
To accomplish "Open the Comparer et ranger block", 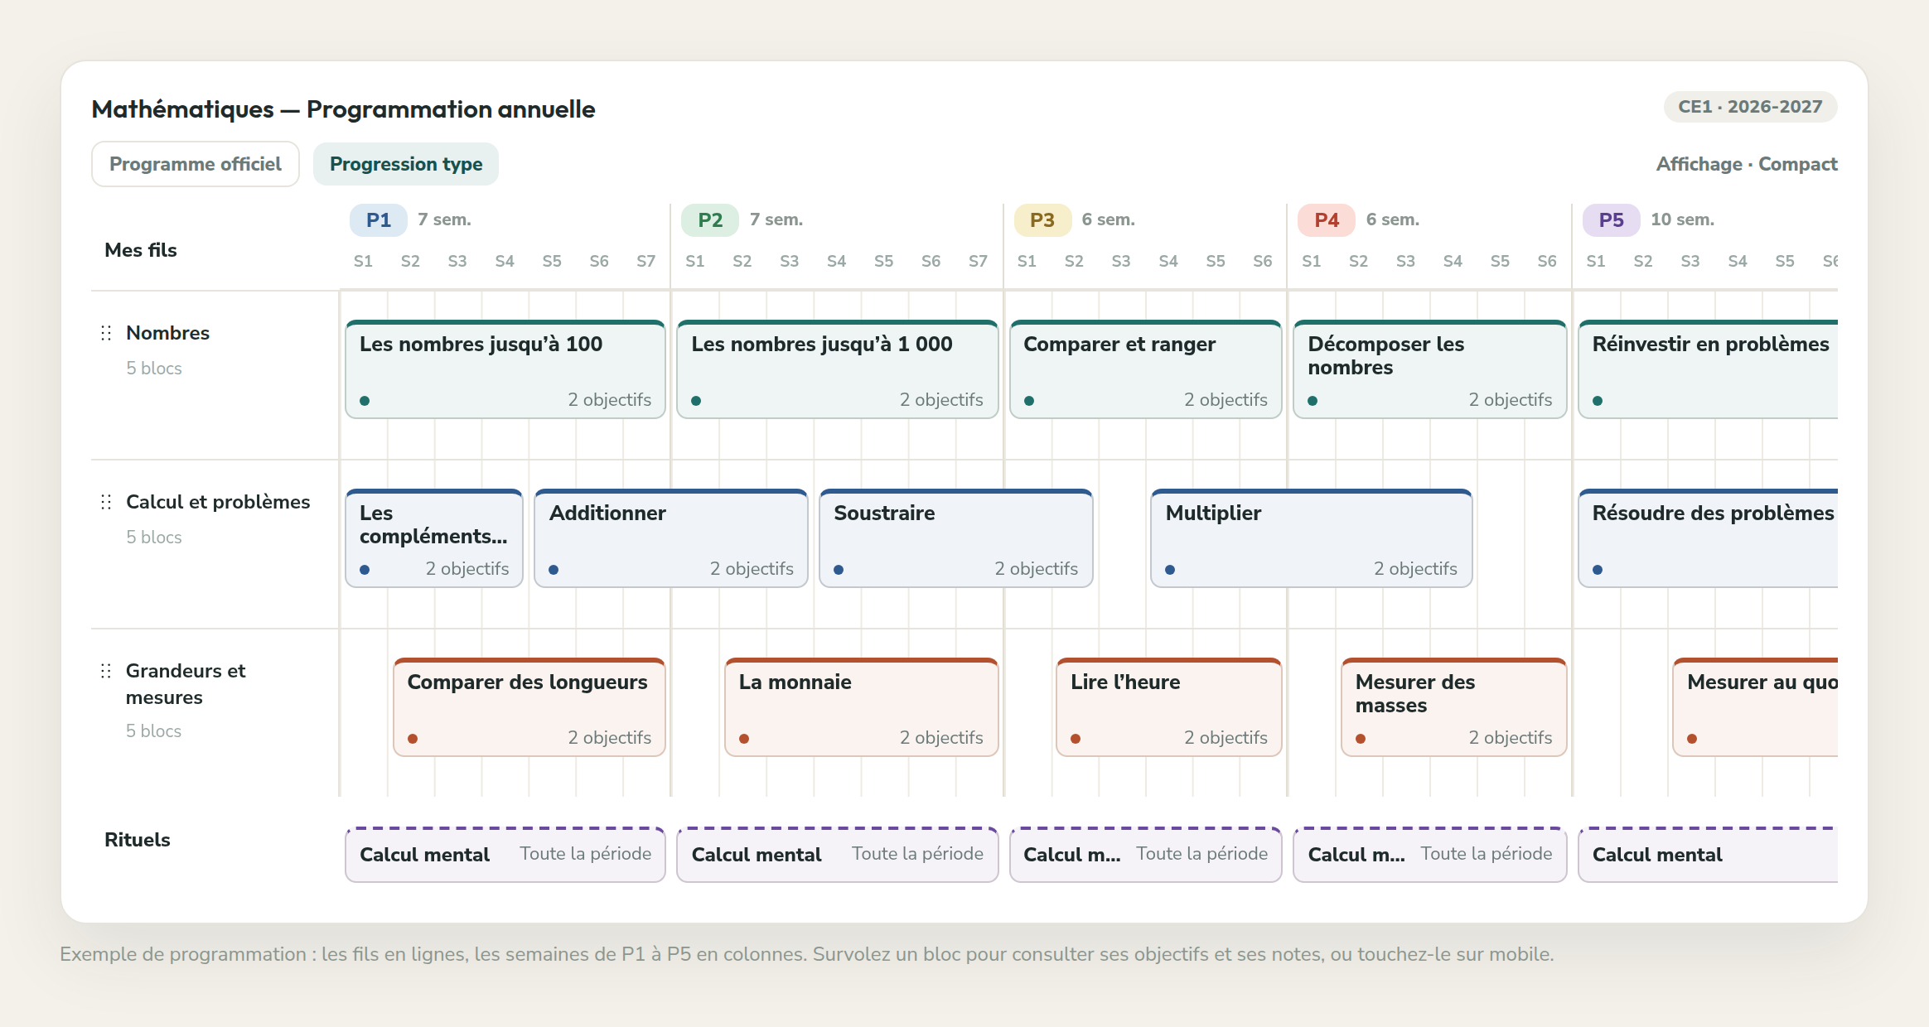I will 1146,369.
